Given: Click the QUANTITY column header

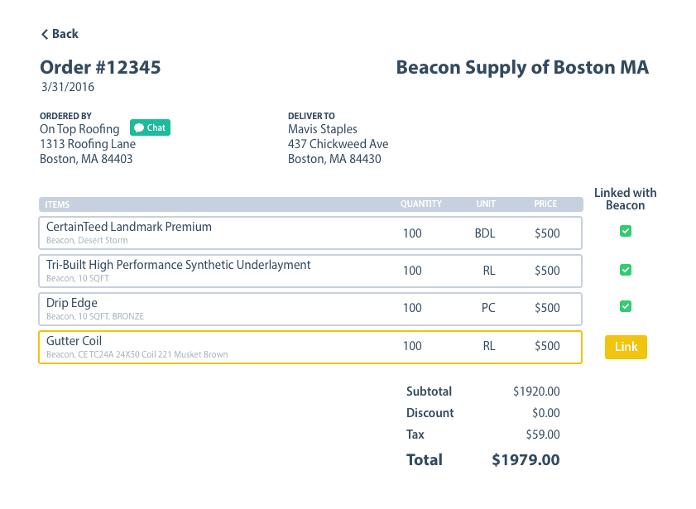Looking at the screenshot, I should 420,204.
